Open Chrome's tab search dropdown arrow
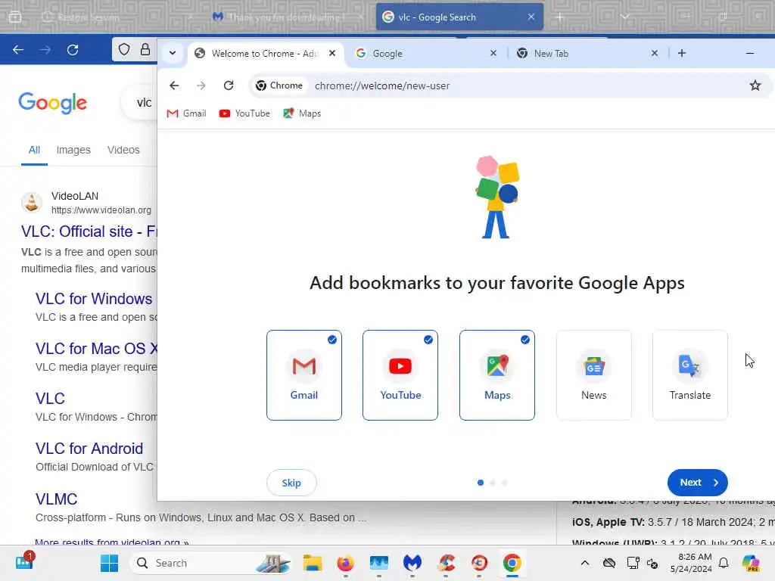The image size is (775, 581). pyautogui.click(x=173, y=53)
